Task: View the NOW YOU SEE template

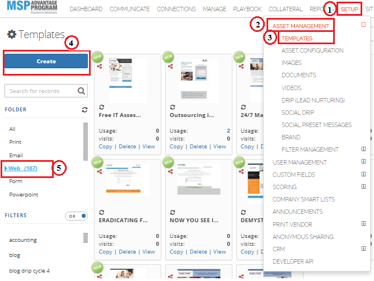Action: click(x=219, y=252)
